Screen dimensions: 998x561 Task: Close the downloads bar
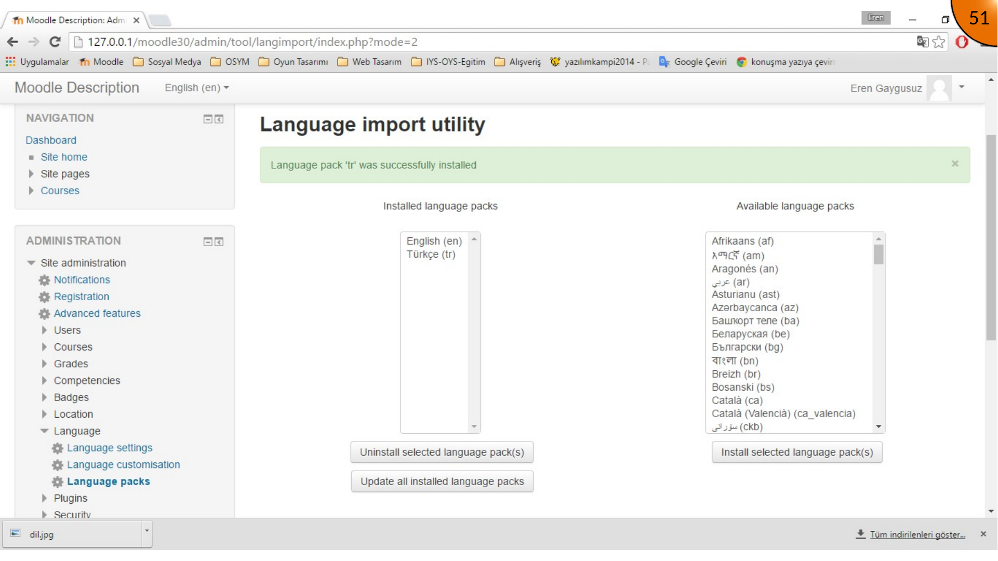pyautogui.click(x=983, y=534)
